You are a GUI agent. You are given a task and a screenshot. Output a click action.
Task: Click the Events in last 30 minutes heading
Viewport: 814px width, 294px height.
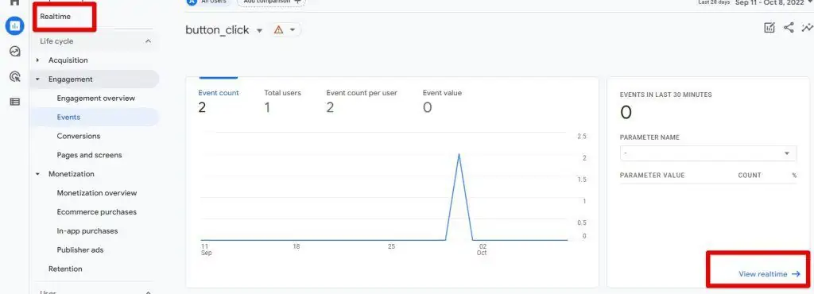tap(665, 95)
